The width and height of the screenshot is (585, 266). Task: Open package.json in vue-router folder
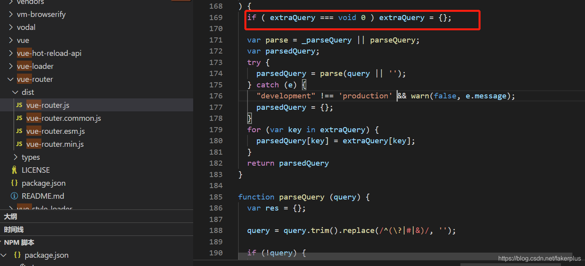(97, 183)
